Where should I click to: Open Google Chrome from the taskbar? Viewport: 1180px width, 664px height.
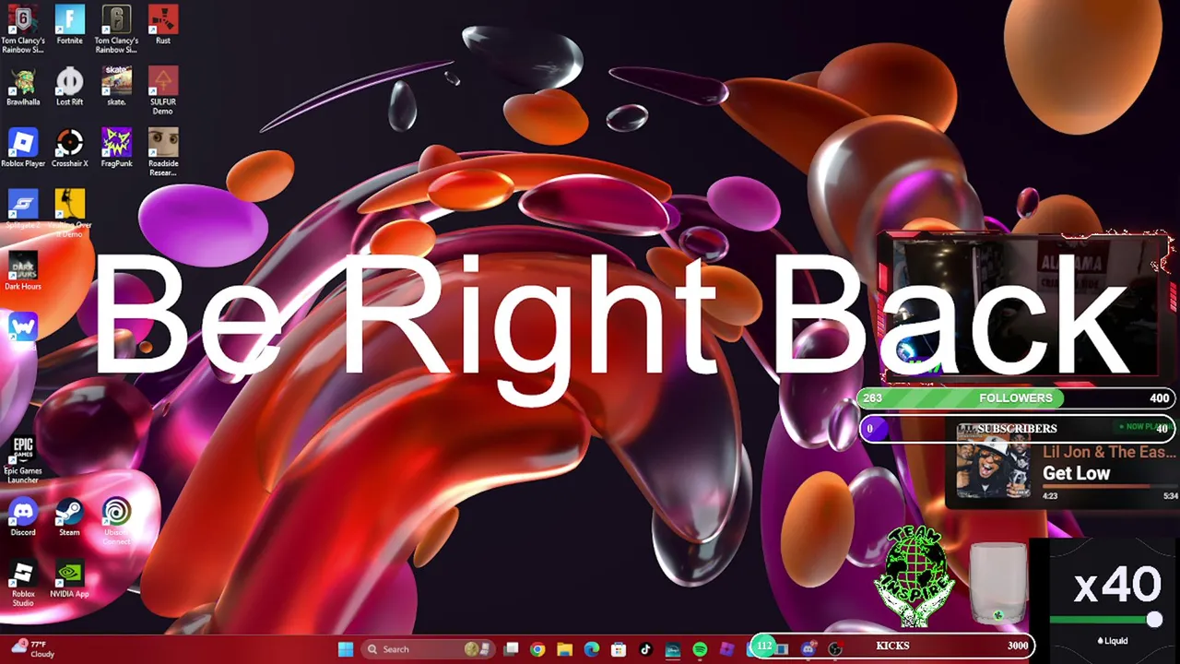point(537,649)
